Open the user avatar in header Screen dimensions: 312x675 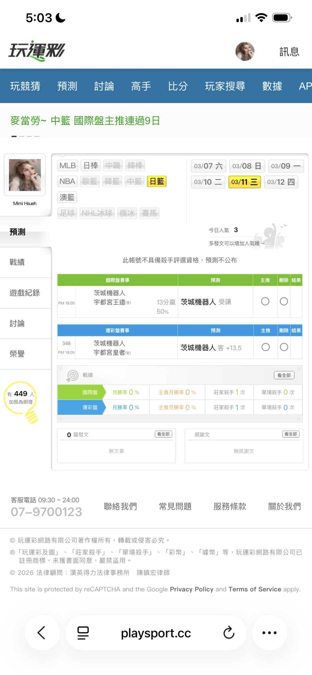(245, 51)
